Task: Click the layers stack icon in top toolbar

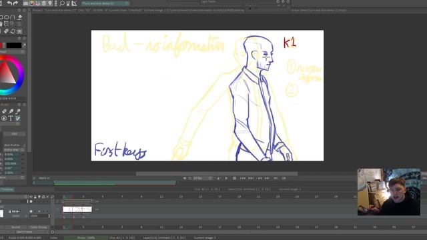Action: 44,3
